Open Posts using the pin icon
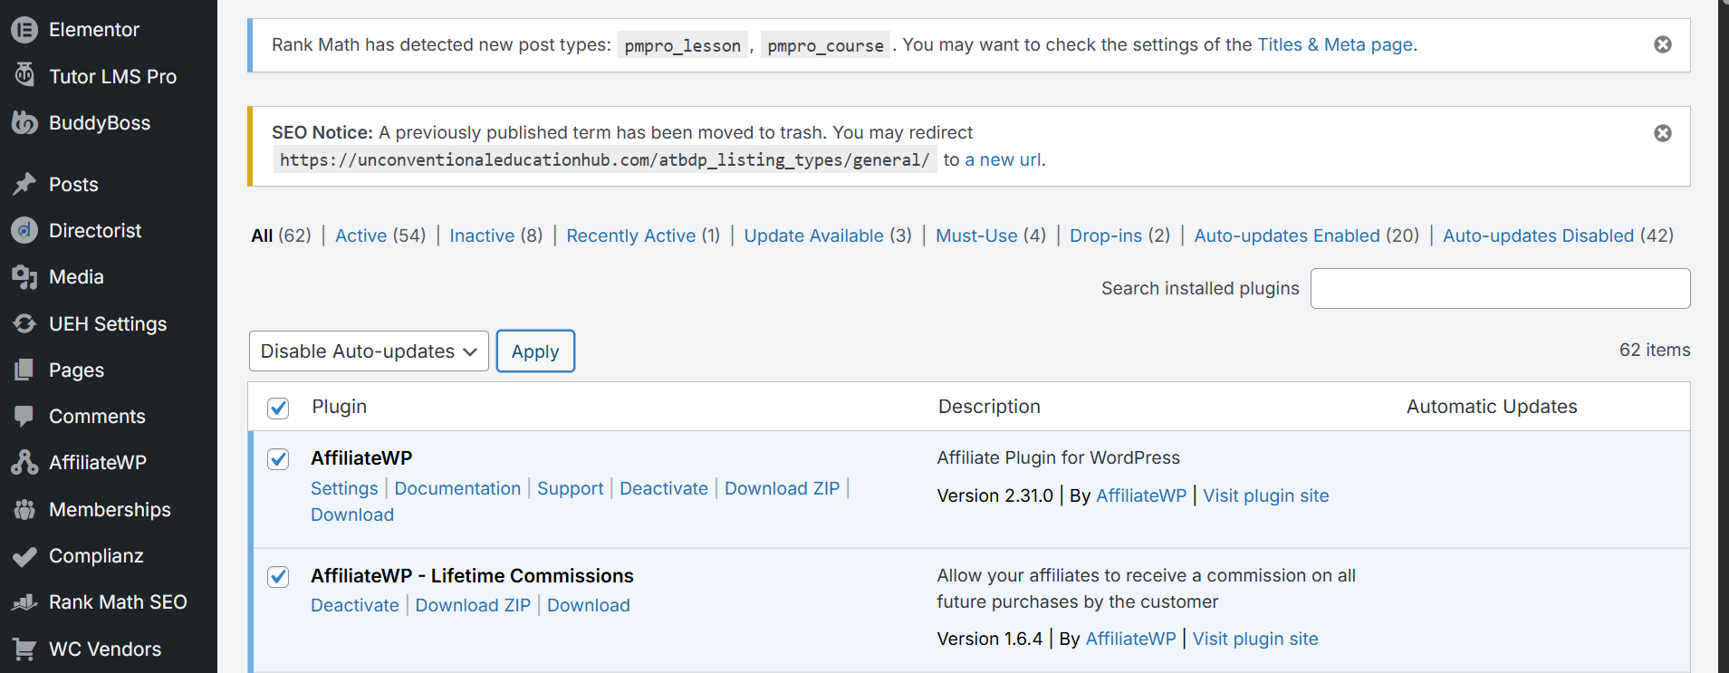1729x673 pixels. click(x=24, y=184)
